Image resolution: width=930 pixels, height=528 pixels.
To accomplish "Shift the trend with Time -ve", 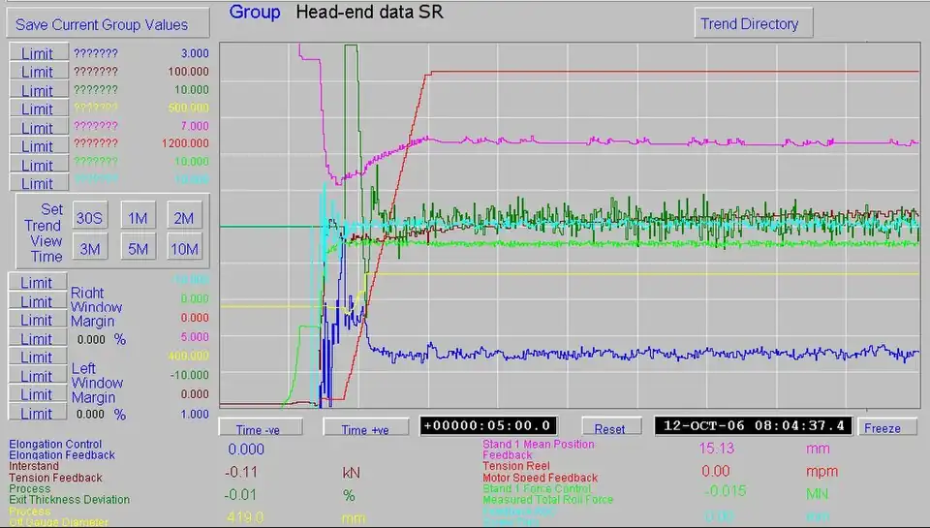I will coord(262,428).
